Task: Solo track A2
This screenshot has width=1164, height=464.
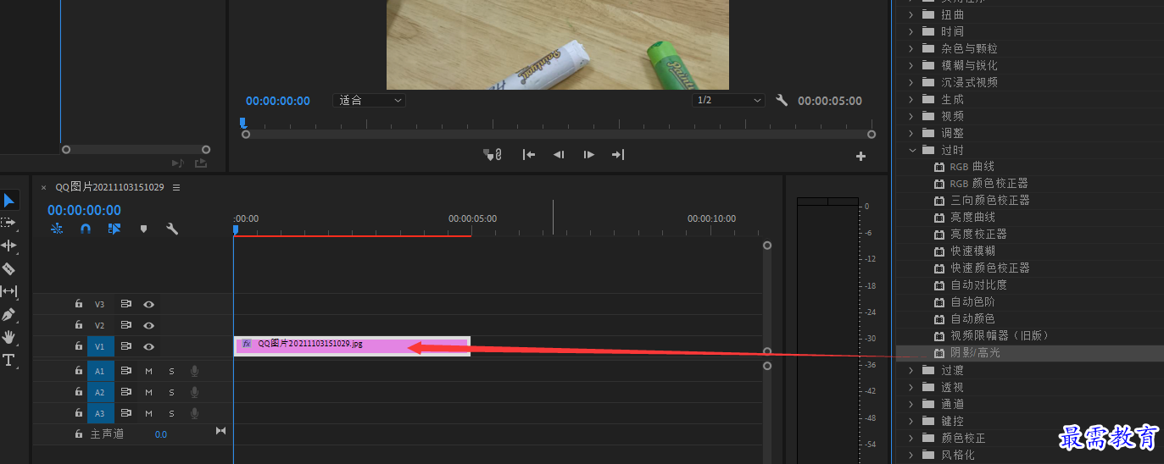Action: [x=171, y=392]
